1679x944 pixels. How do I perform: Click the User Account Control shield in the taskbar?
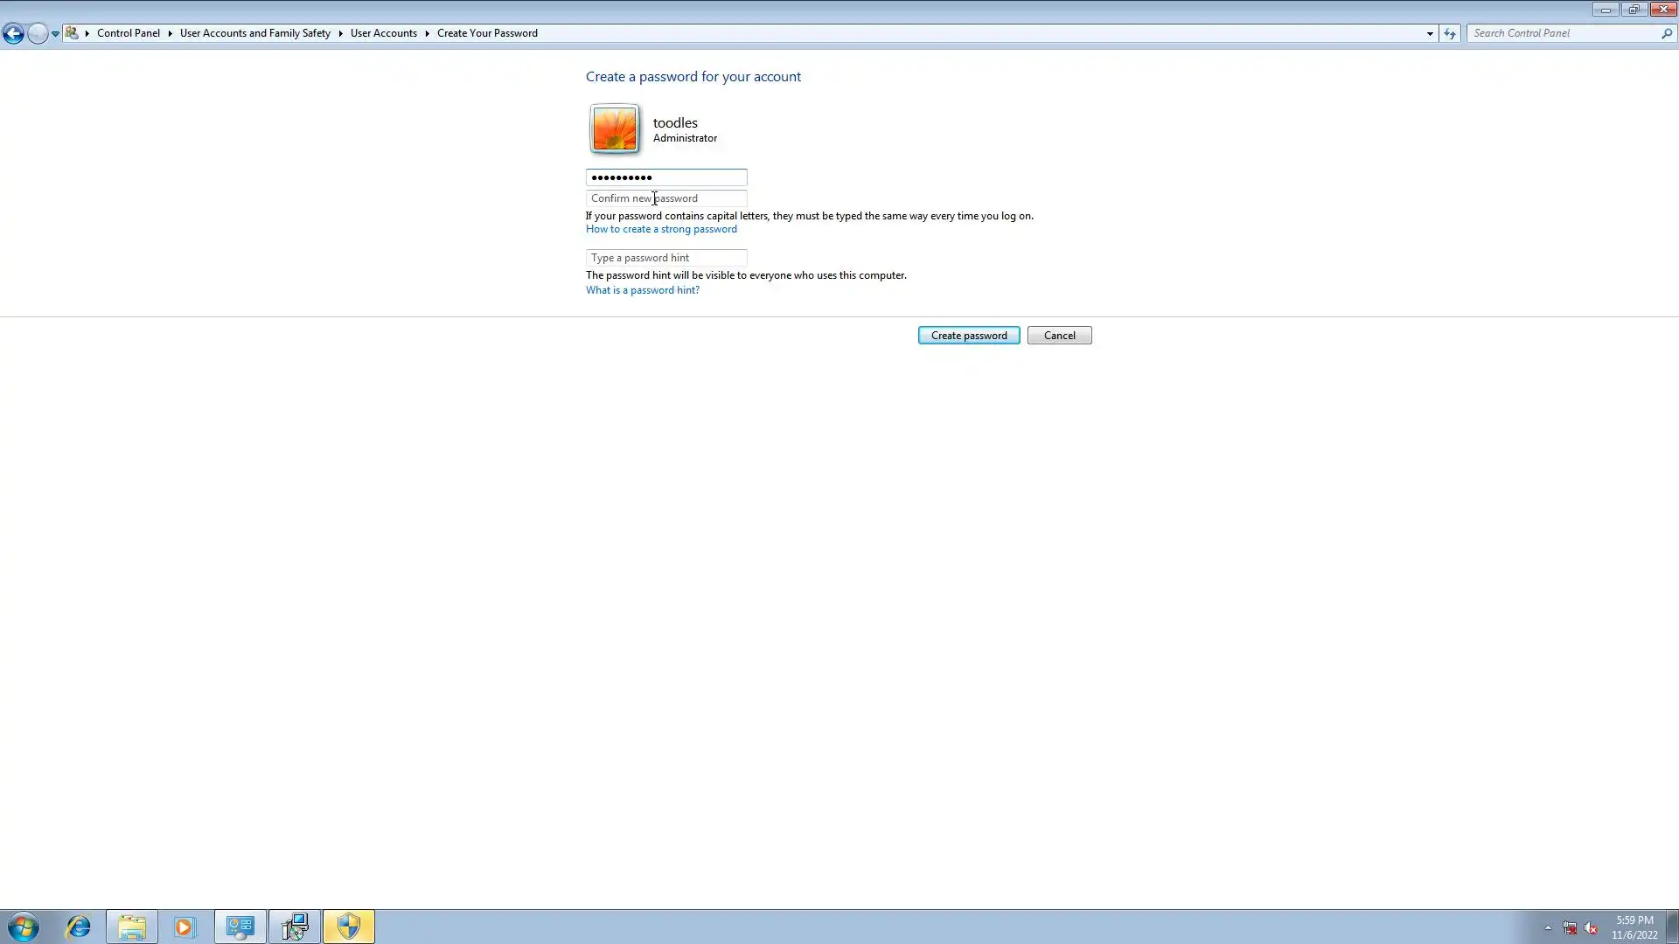tap(349, 927)
